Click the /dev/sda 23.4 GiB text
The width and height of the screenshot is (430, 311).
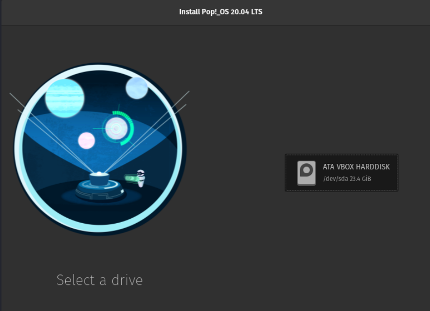point(347,179)
